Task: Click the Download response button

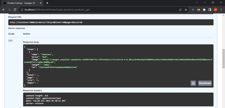Action: point(205,83)
